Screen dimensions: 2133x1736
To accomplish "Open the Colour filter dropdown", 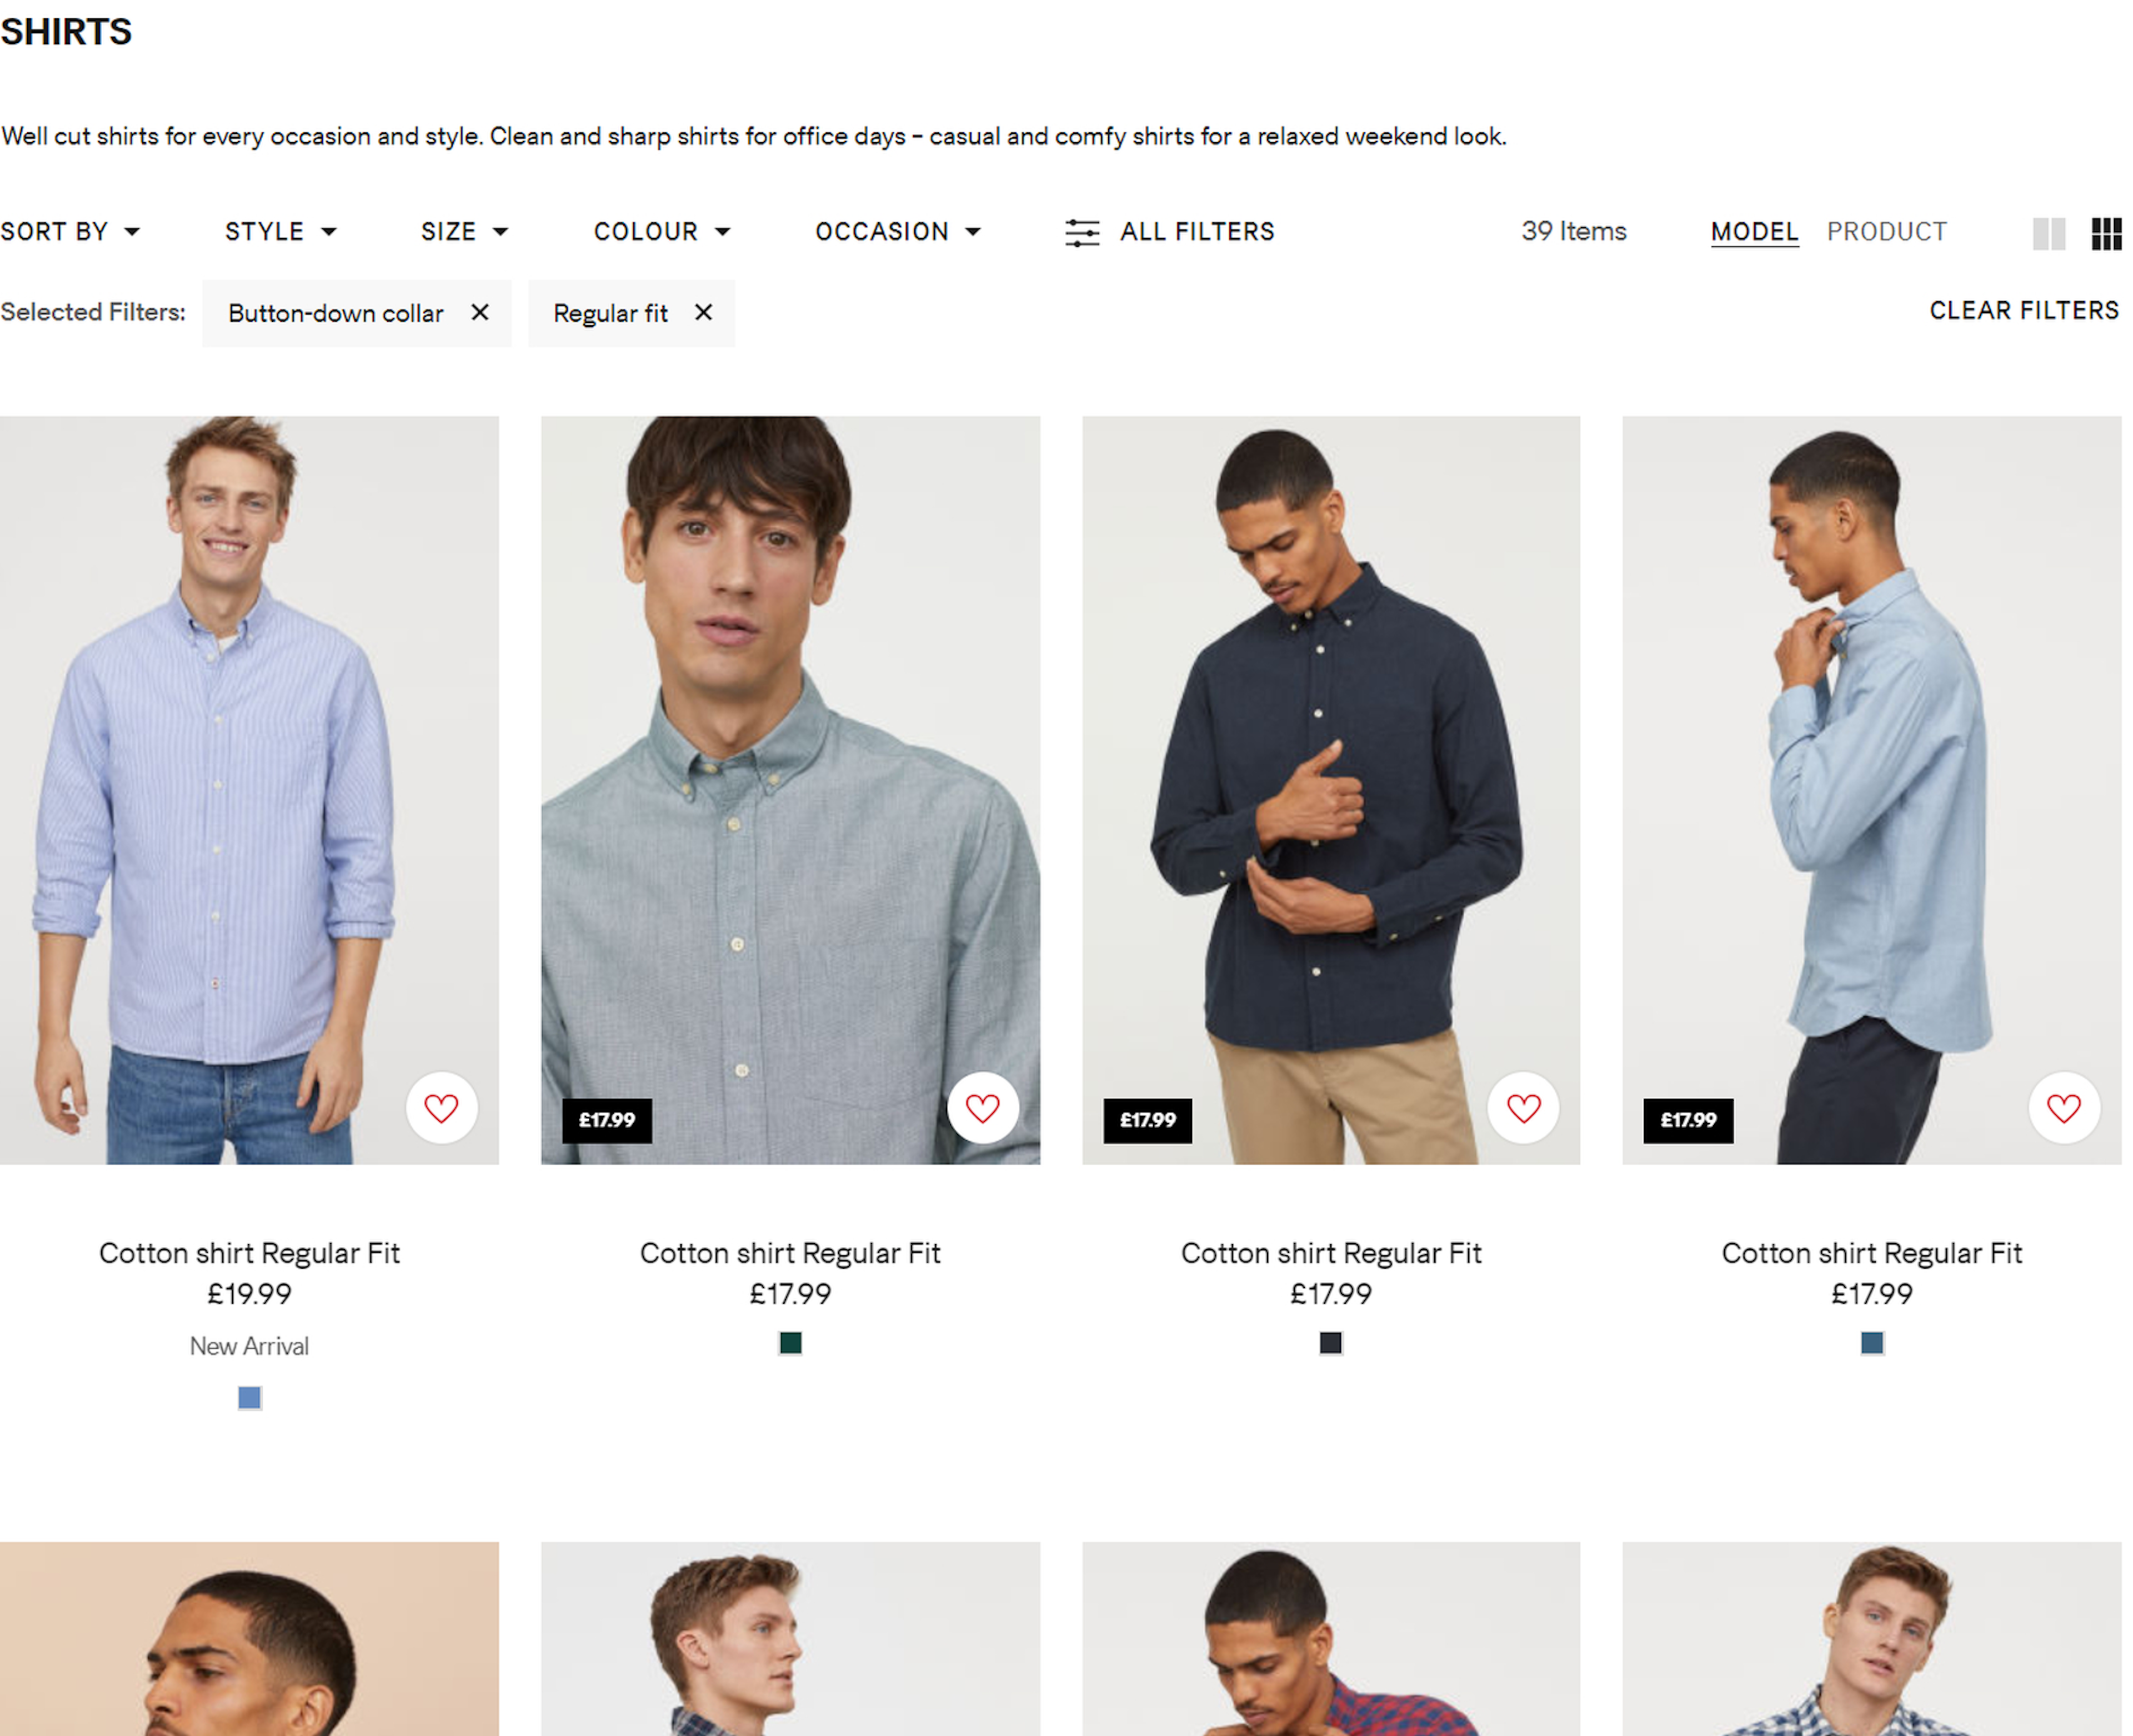I will click(x=660, y=232).
